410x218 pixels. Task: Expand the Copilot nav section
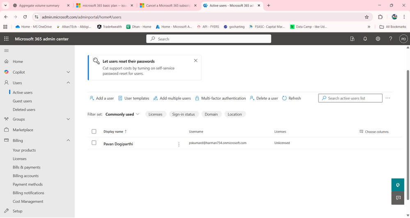pos(68,72)
